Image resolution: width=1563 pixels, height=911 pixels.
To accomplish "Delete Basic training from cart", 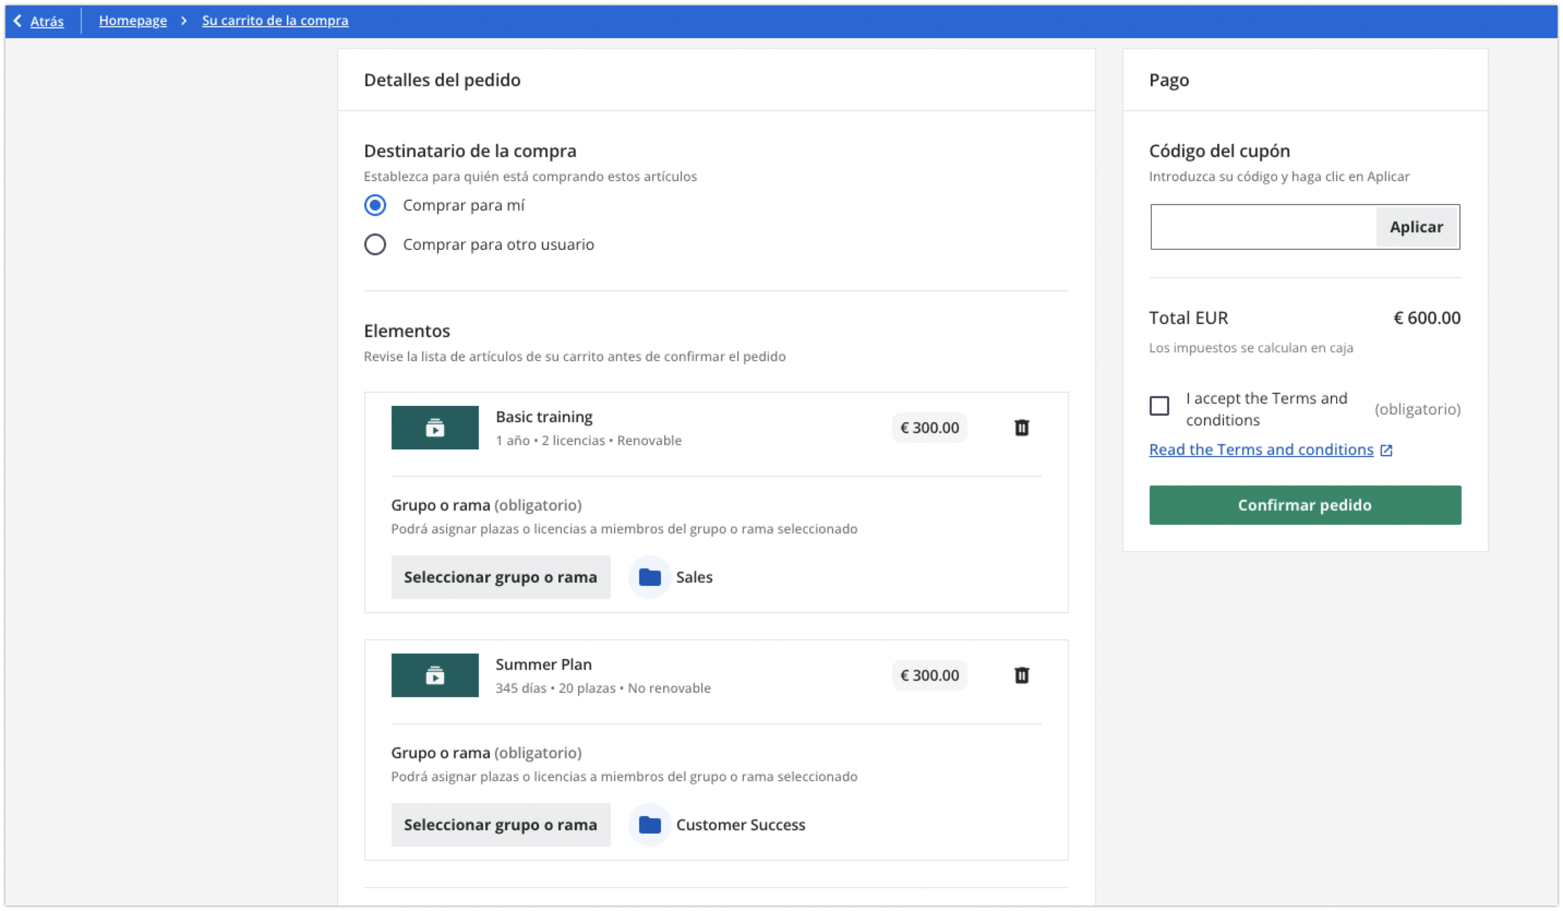I will click(x=1021, y=428).
